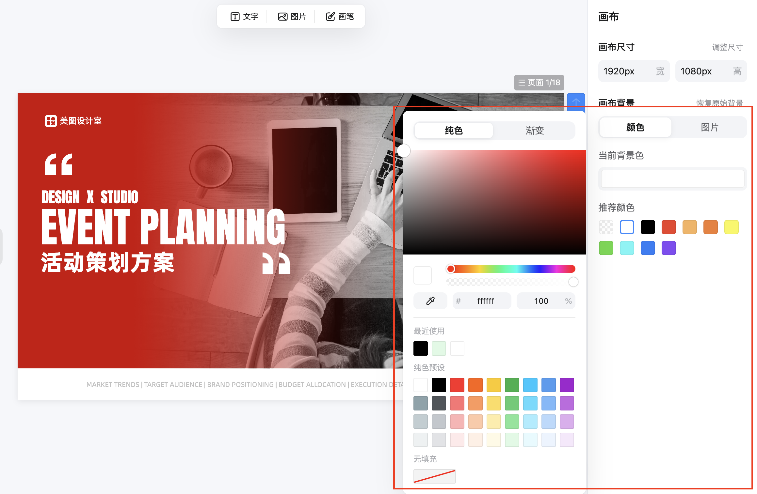Choose the purple recommended color swatch
The width and height of the screenshot is (757, 494).
point(668,248)
